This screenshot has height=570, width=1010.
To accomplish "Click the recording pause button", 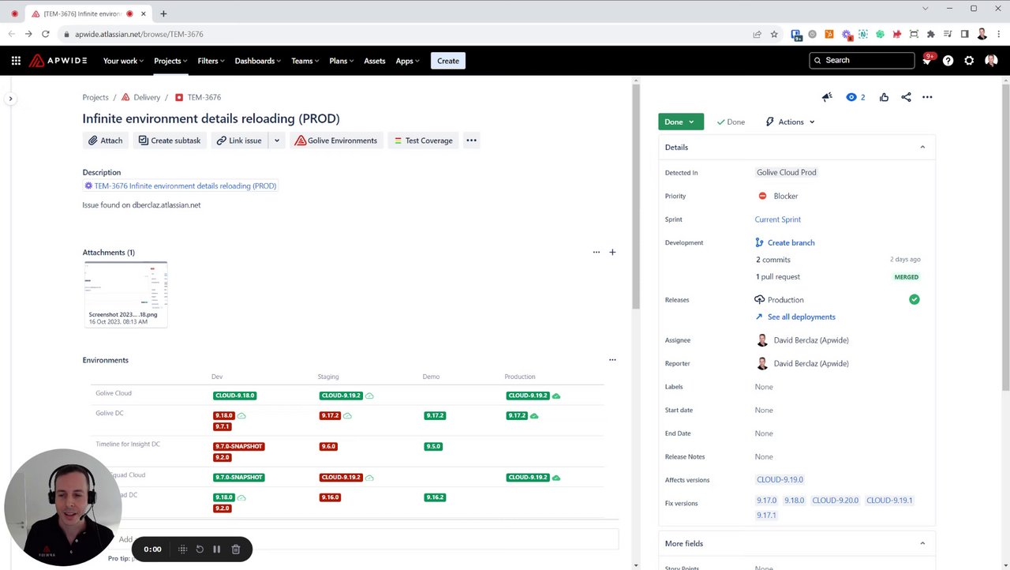I will pyautogui.click(x=217, y=549).
